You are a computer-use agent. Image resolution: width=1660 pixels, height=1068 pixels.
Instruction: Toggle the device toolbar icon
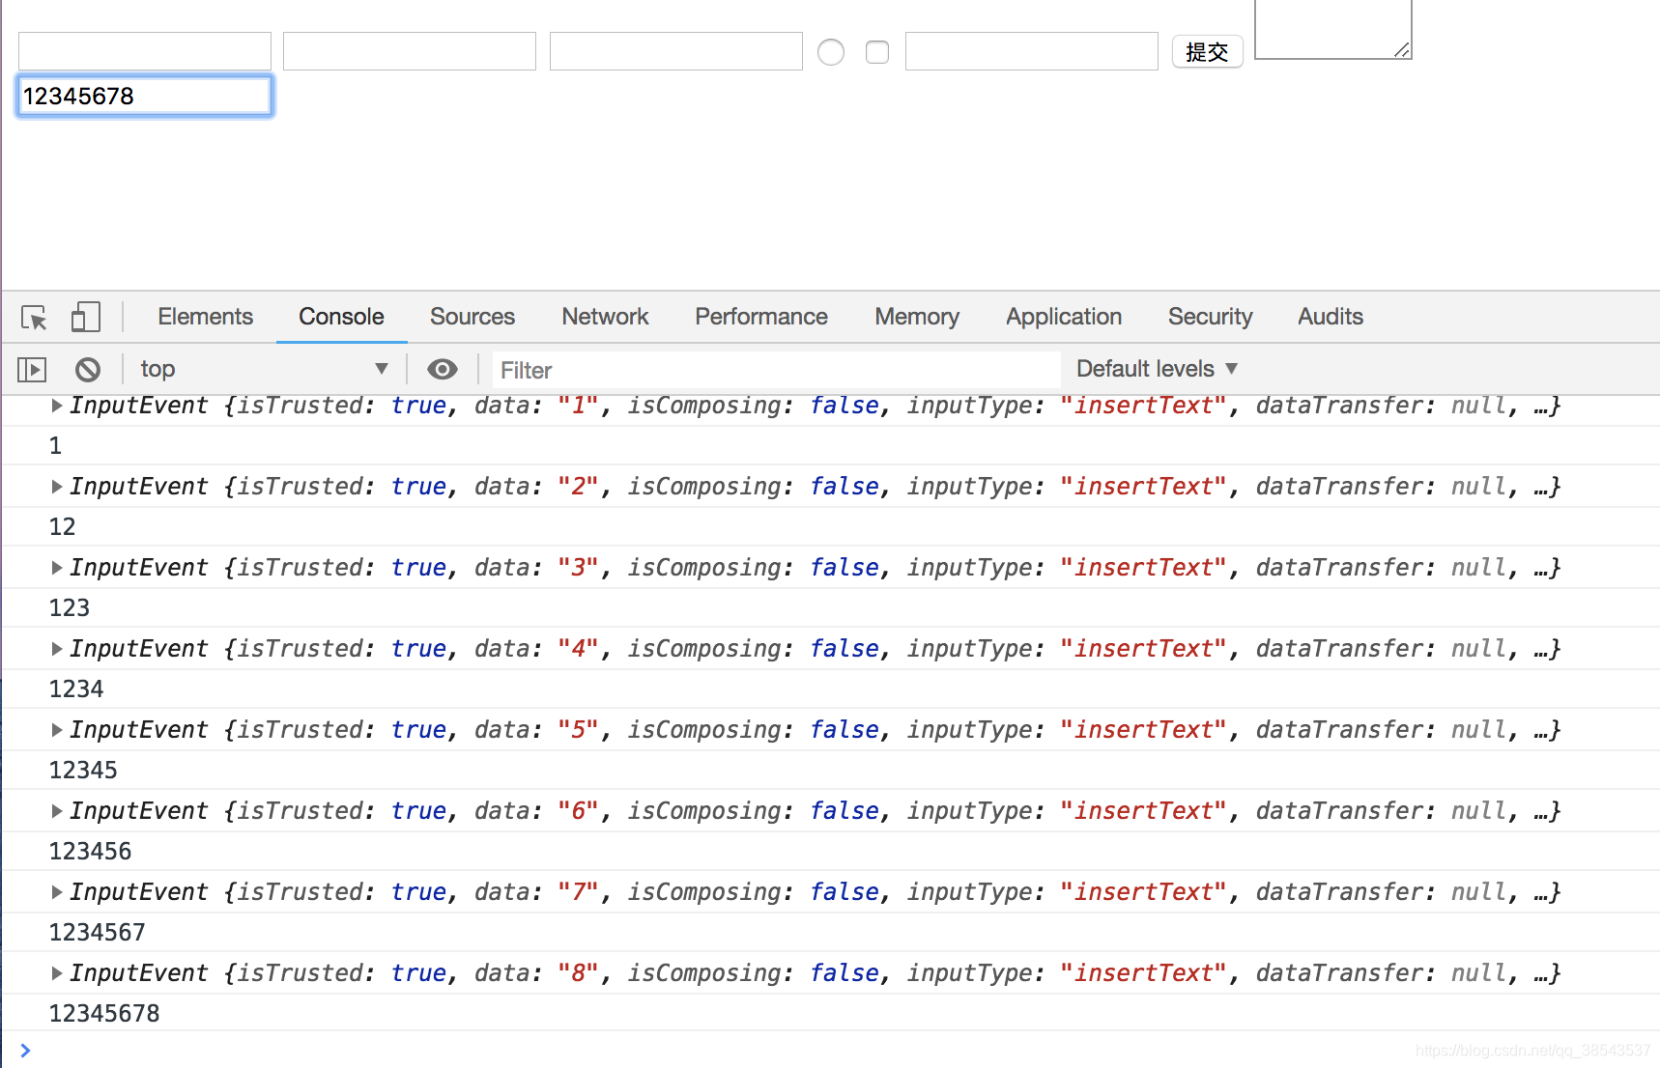click(85, 318)
